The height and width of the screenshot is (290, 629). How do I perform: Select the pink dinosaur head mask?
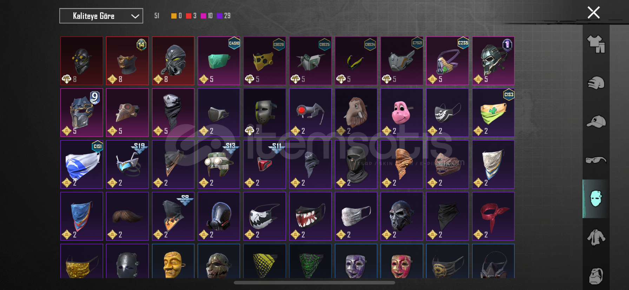[x=402, y=112]
